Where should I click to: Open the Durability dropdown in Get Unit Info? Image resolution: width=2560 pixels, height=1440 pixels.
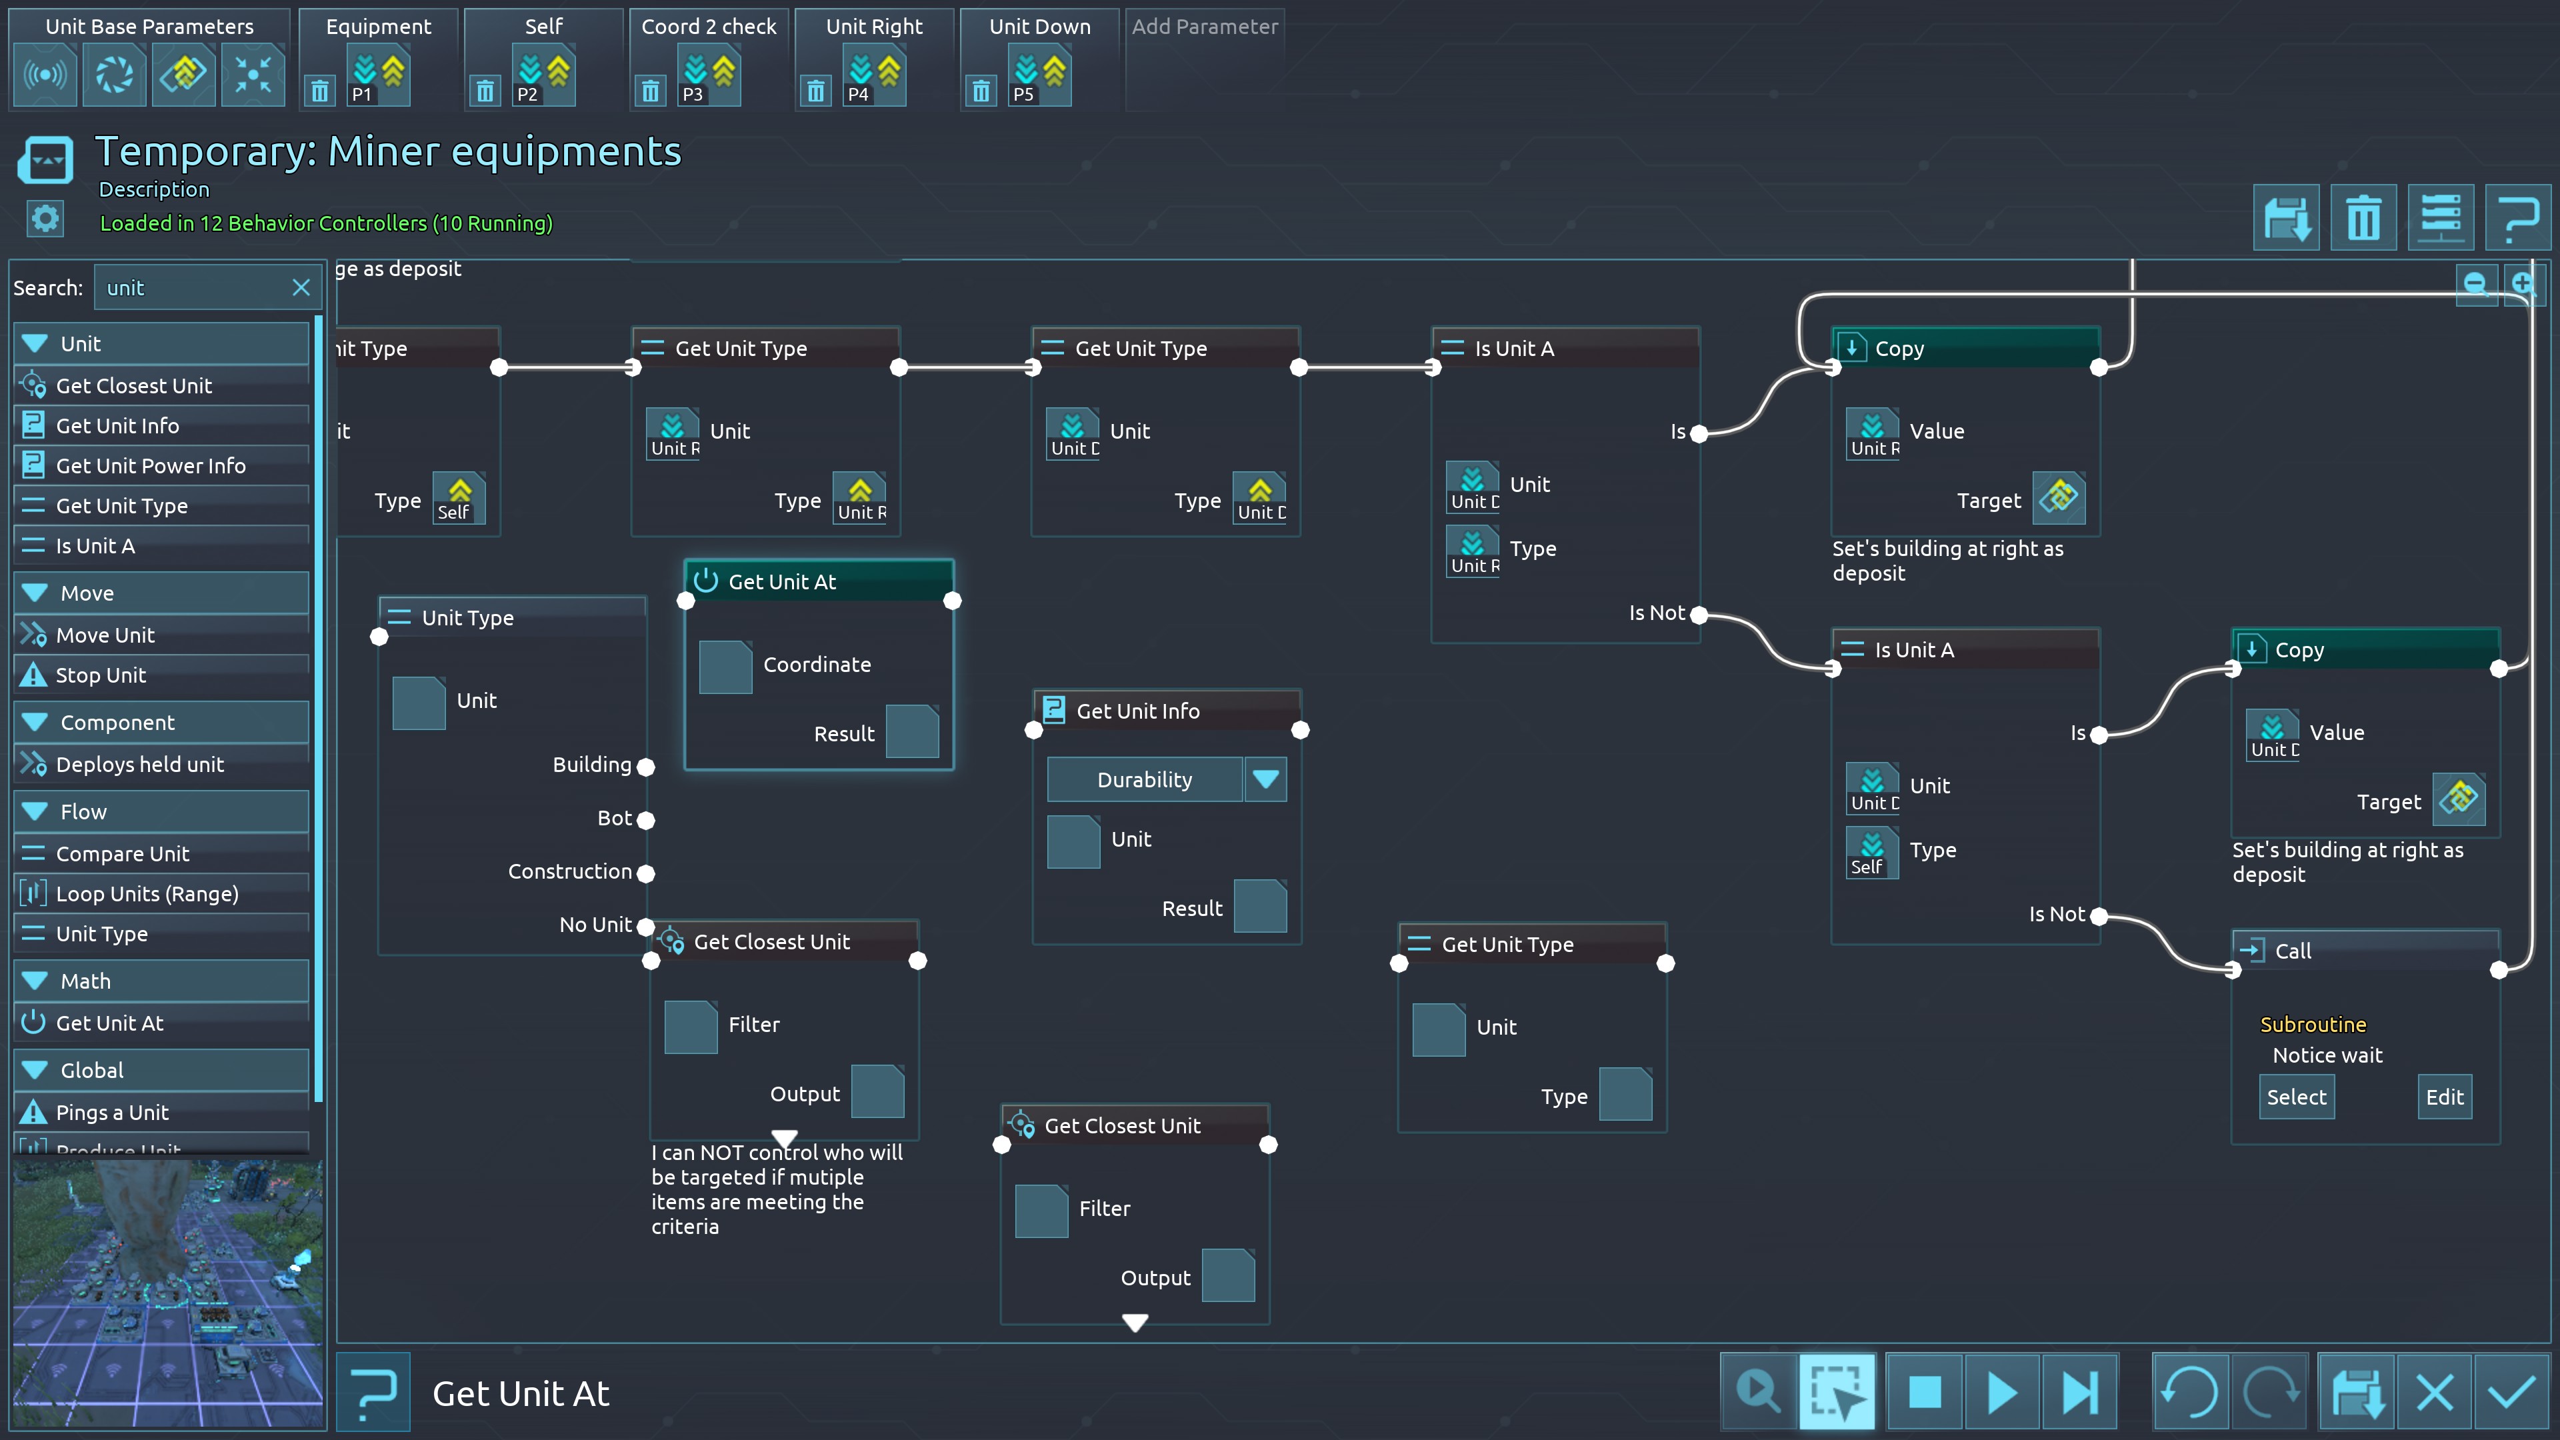coord(1265,779)
